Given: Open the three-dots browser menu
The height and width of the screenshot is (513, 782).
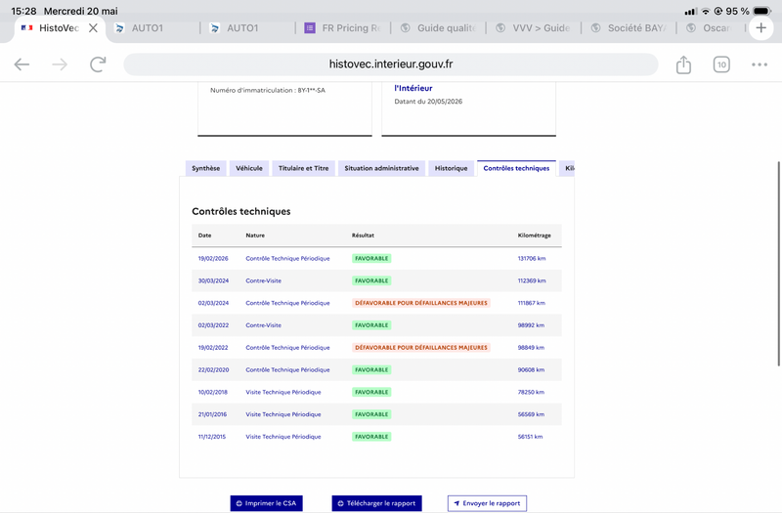Looking at the screenshot, I should click(x=760, y=64).
